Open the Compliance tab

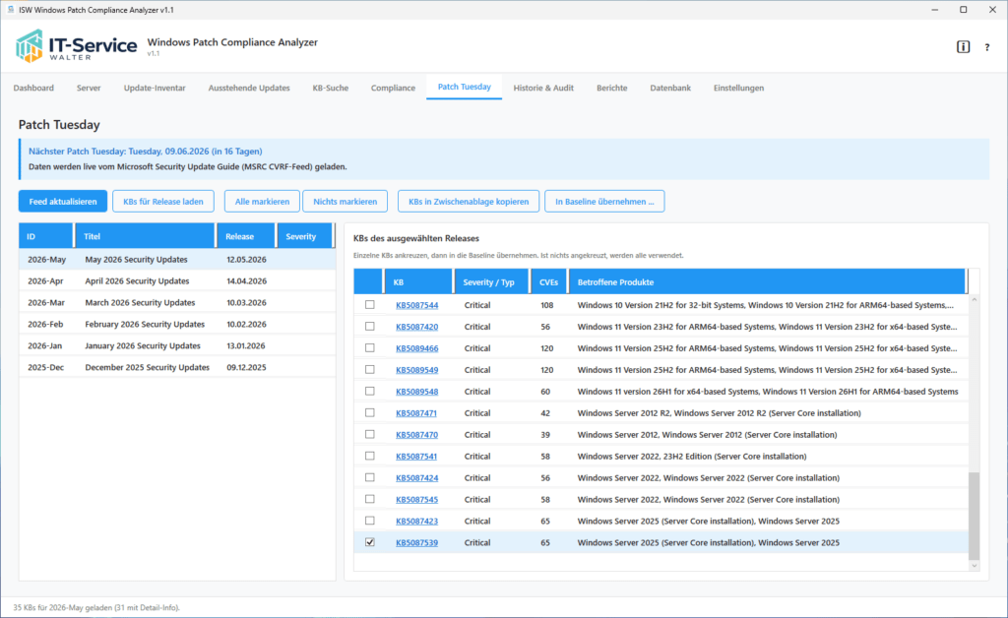393,88
